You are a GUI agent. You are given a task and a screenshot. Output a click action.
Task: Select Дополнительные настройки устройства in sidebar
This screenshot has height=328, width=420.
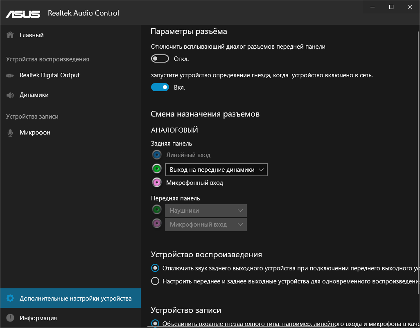pyautogui.click(x=70, y=298)
